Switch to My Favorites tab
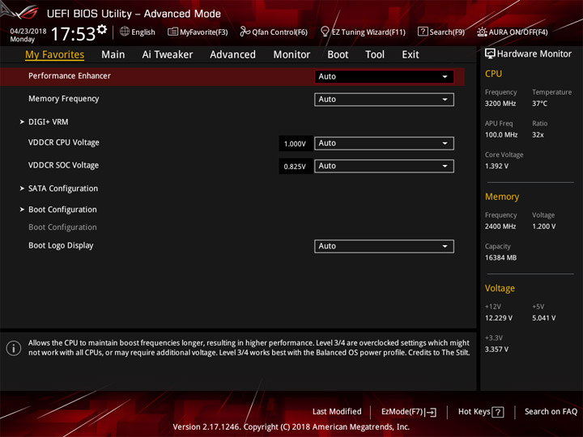This screenshot has height=437, width=583. pyautogui.click(x=55, y=55)
